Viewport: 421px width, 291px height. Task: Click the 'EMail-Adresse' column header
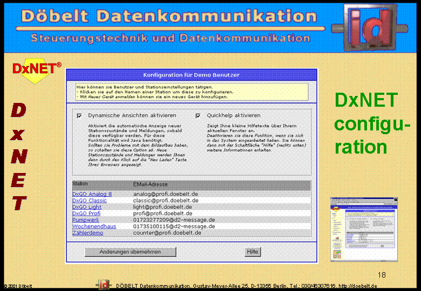click(x=151, y=184)
